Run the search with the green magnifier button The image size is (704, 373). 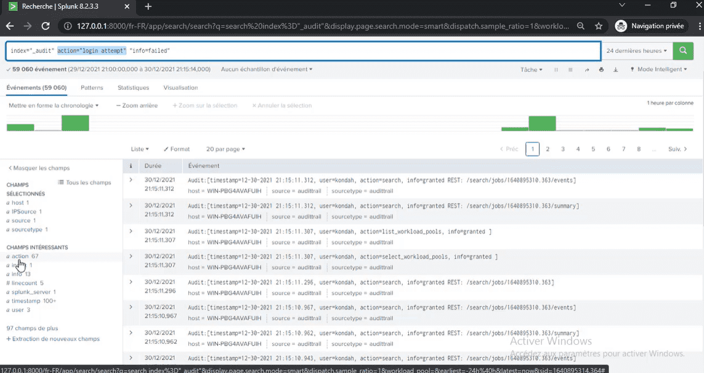click(683, 50)
